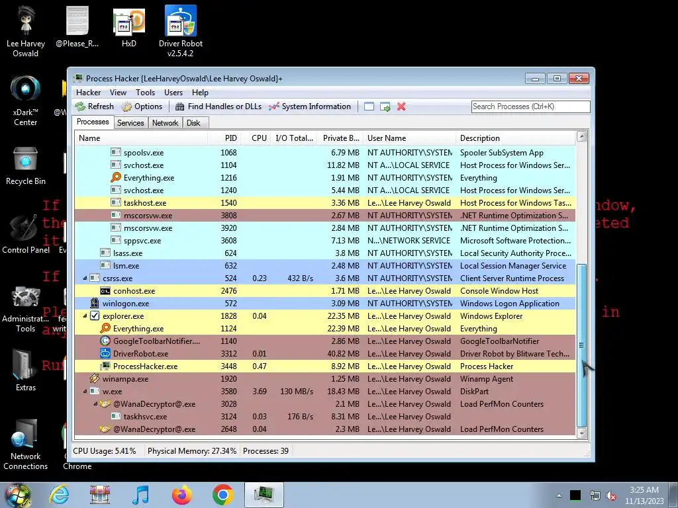This screenshot has width=678, height=508.
Task: Switch to the Services tab
Action: pyautogui.click(x=130, y=122)
